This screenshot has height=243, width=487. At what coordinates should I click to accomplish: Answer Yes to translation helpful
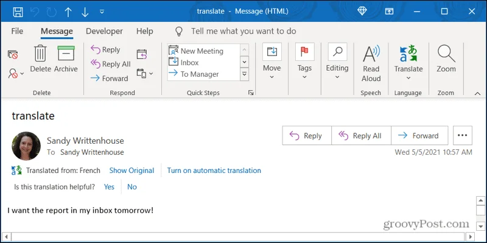[x=109, y=187]
